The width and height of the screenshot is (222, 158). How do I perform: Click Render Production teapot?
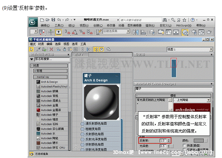coord(209,32)
